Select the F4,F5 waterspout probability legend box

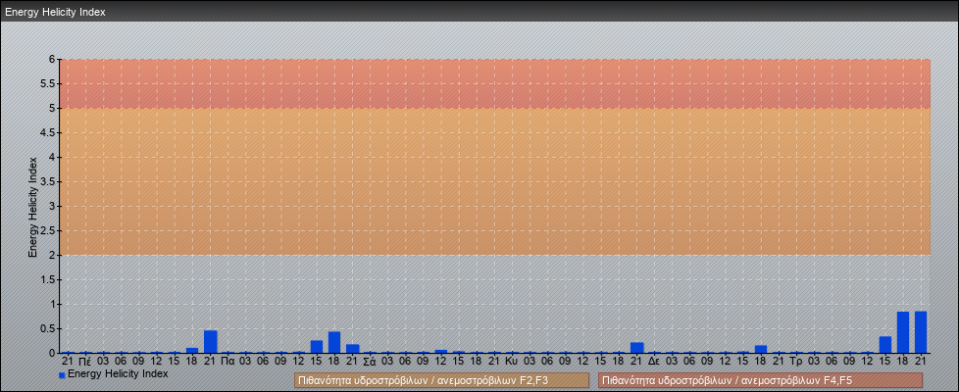760,380
